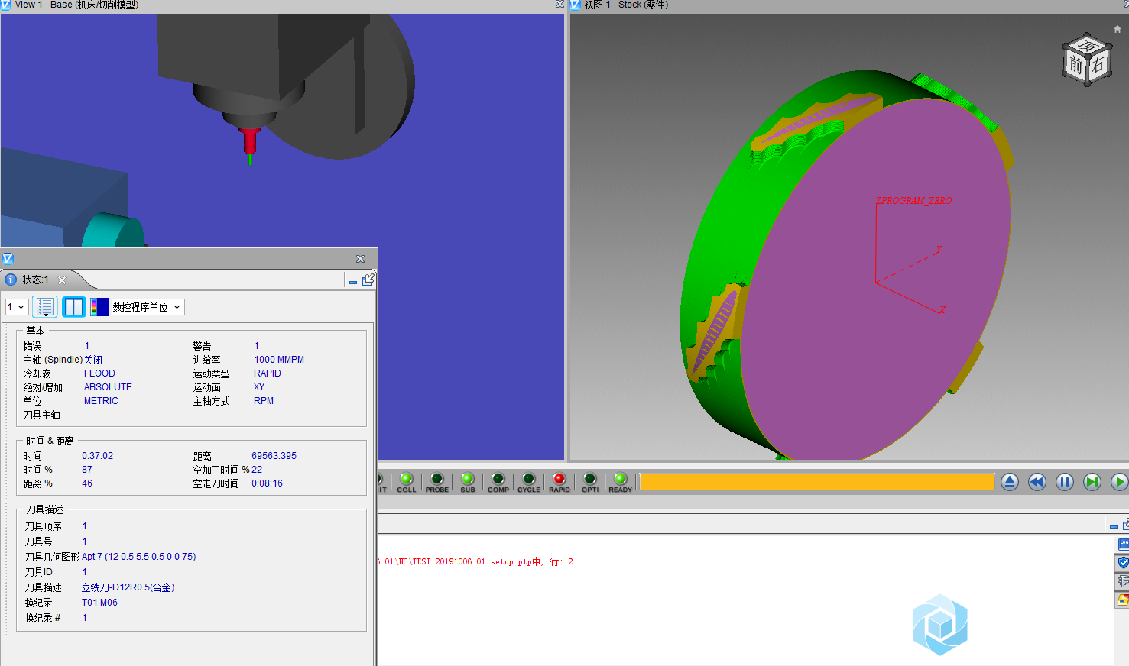1129x666 pixels.
Task: Click the 1000 MMPM feed rate value
Action: coord(279,360)
